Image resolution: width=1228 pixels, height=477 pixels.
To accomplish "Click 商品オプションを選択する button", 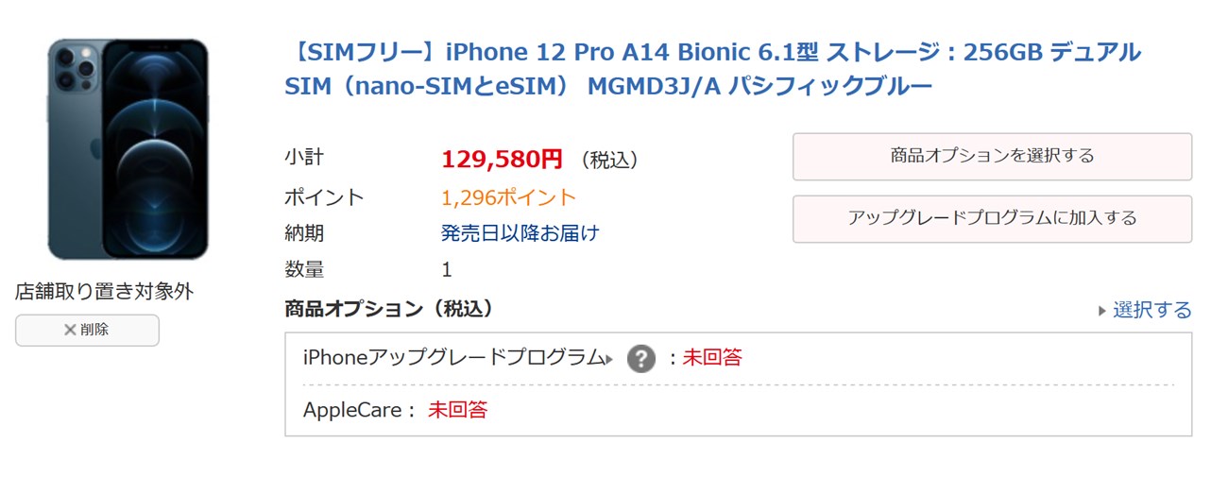I will pyautogui.click(x=992, y=156).
